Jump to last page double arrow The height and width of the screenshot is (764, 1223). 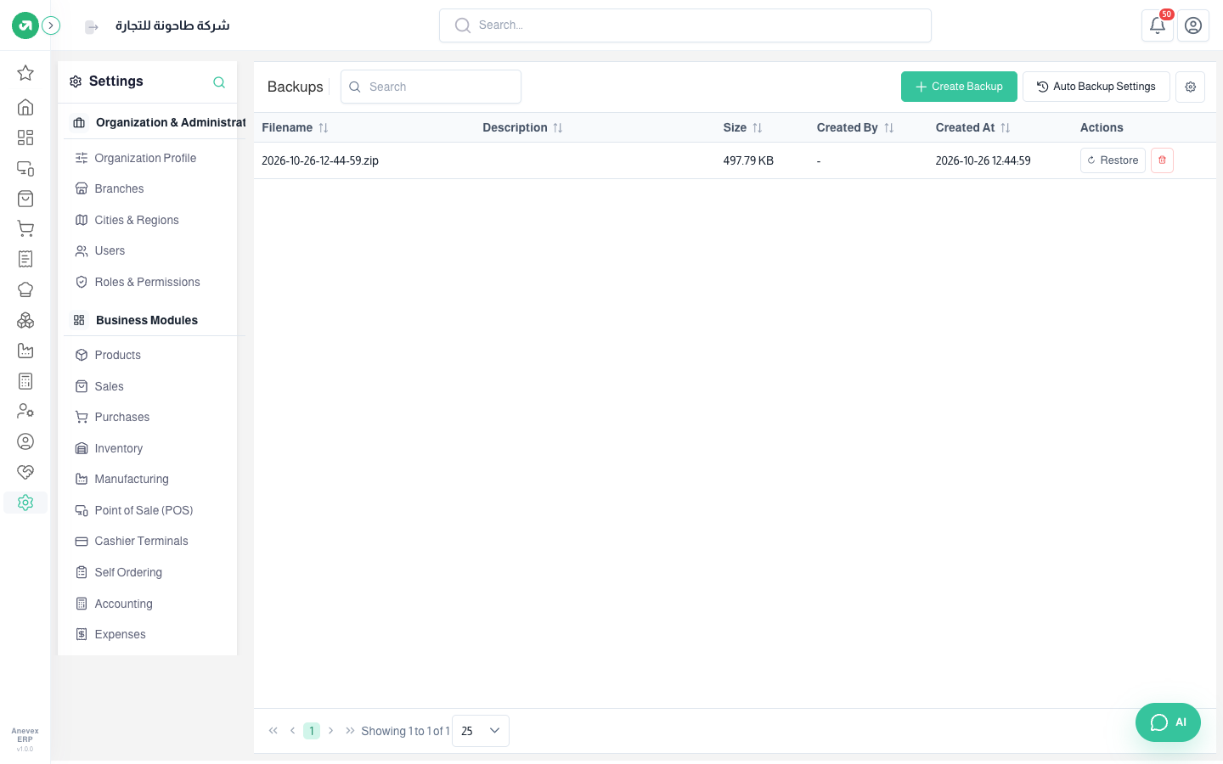[x=350, y=731]
